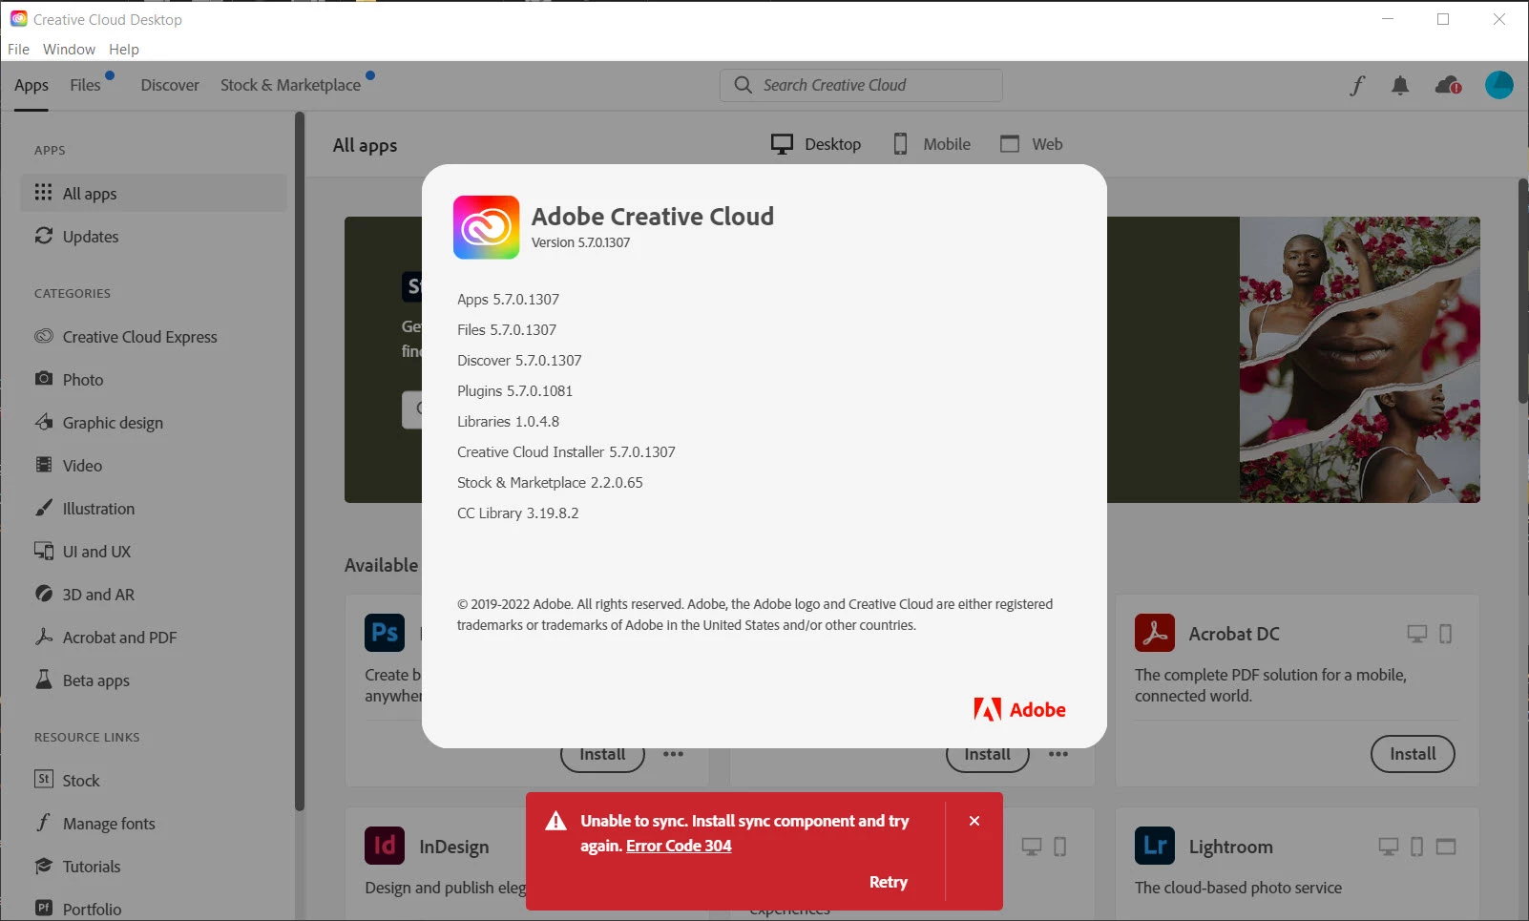This screenshot has width=1529, height=921.
Task: Switch to the Files tab
Action: tap(85, 85)
